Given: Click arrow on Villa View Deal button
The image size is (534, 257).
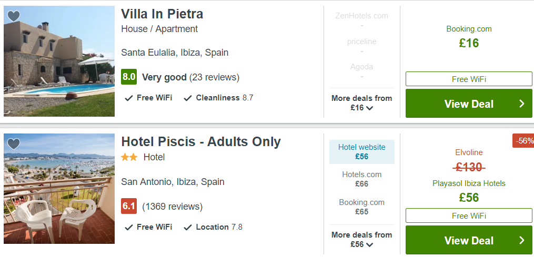Looking at the screenshot, I should [522, 104].
